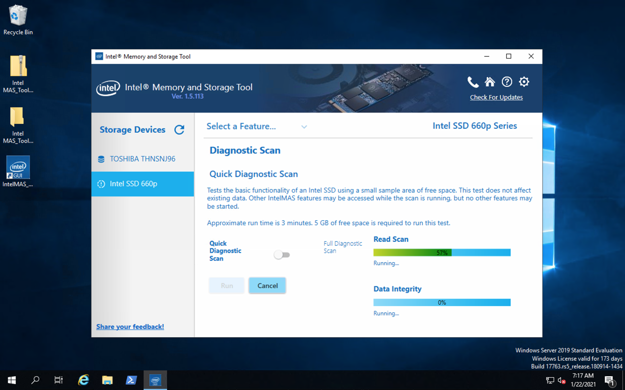Click the taskbar clock and date

point(583,380)
